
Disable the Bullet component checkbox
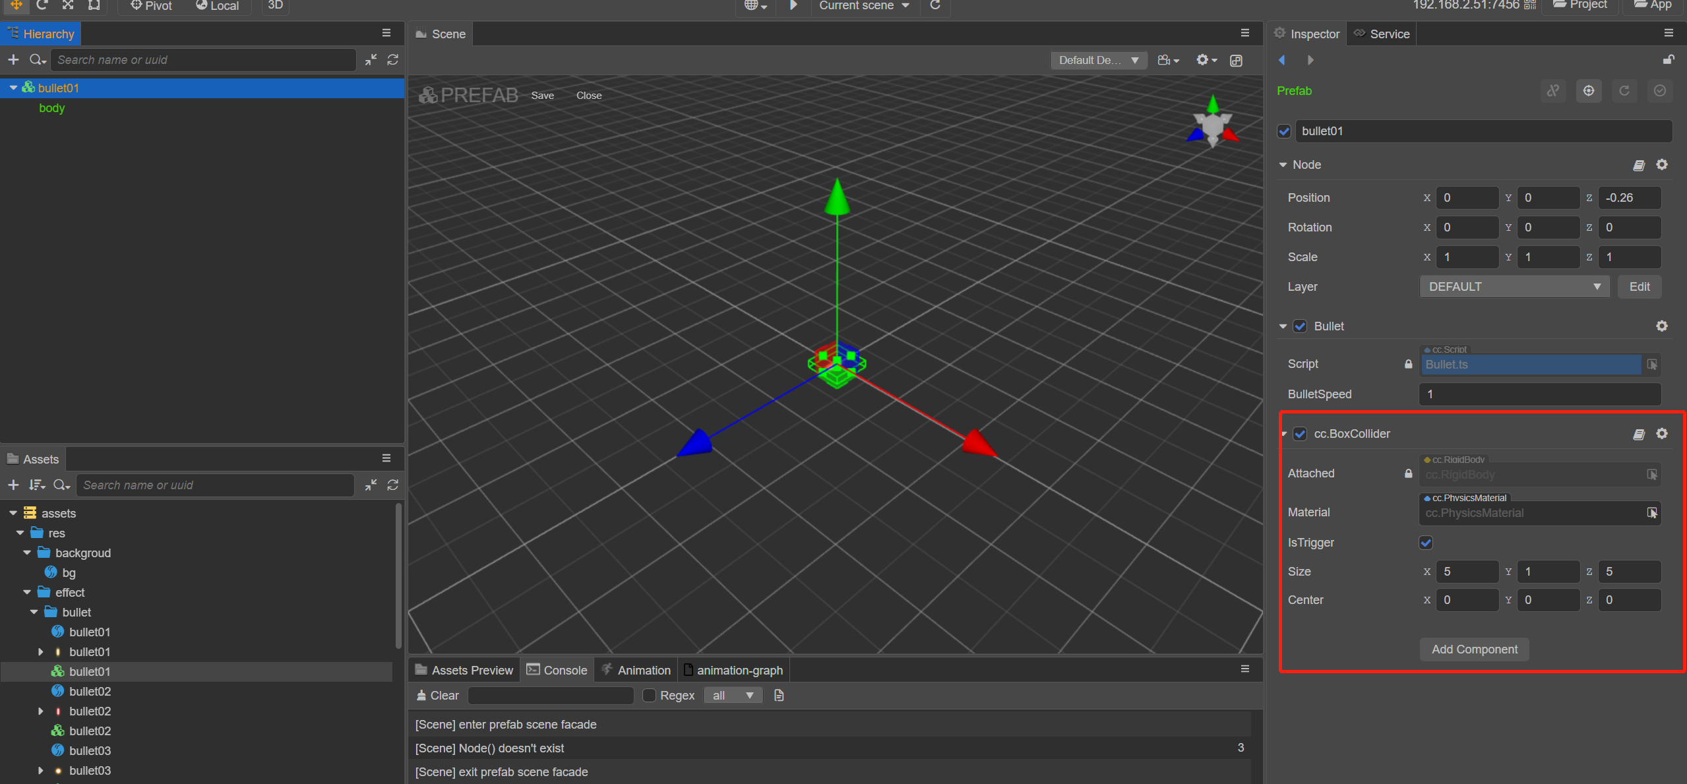point(1300,326)
